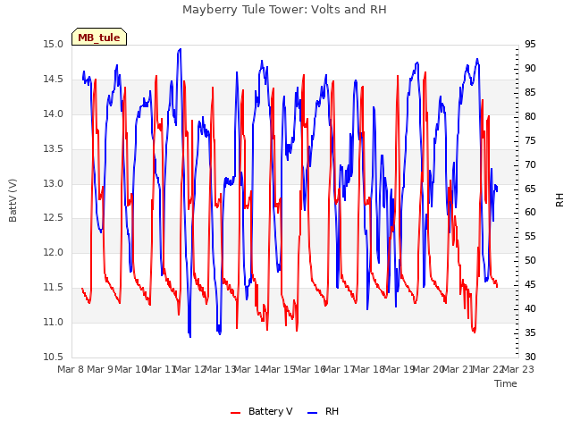This screenshot has height=429, width=572.
Task: Select the RH axis label on the right
Action: pyautogui.click(x=559, y=200)
